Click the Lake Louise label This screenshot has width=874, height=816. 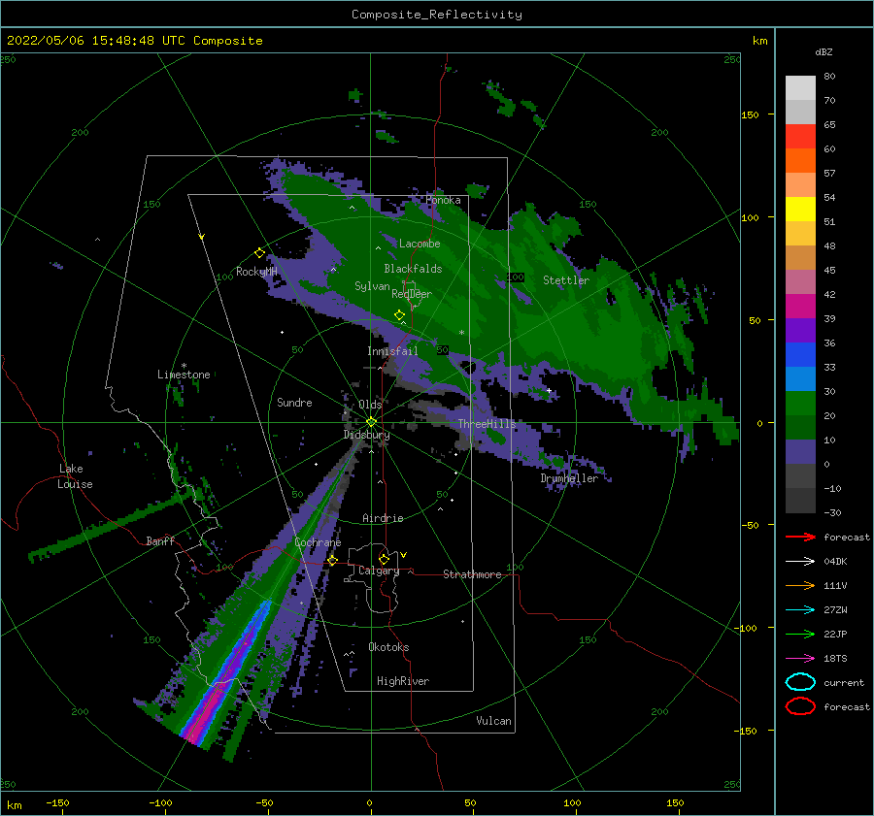75,476
